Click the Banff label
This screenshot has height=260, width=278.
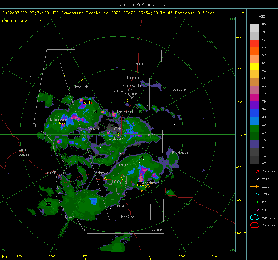tap(51, 172)
